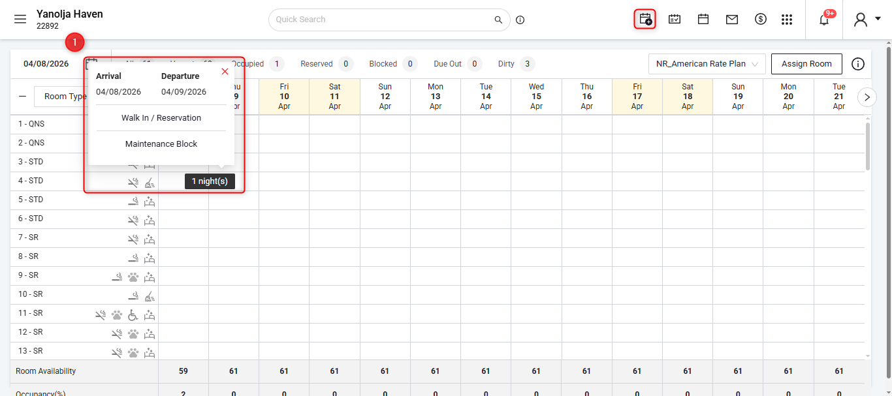Click the 04/08/2026 date field in toolbar

(x=46, y=64)
